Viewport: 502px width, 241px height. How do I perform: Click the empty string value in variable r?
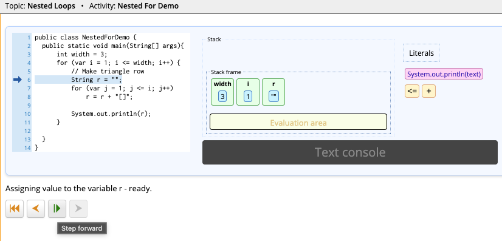(x=273, y=97)
